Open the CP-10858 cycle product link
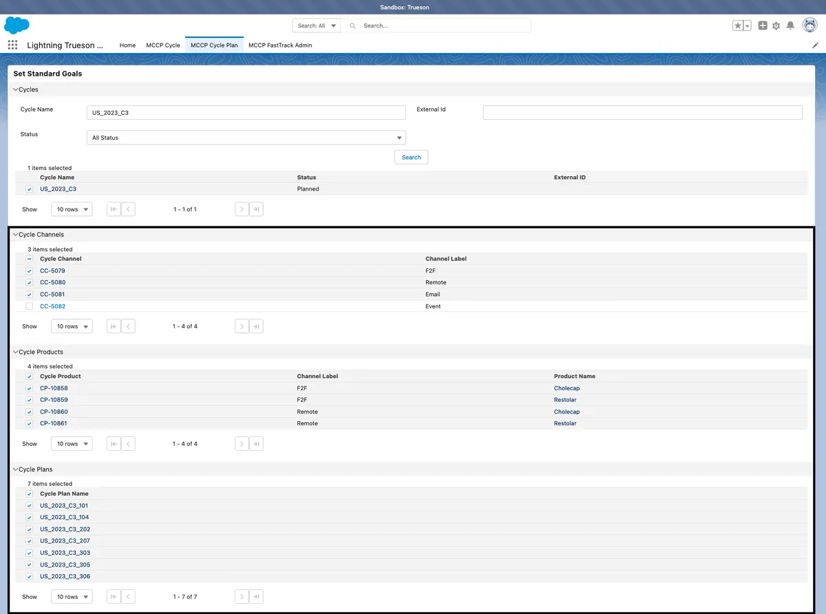826x614 pixels. point(54,388)
